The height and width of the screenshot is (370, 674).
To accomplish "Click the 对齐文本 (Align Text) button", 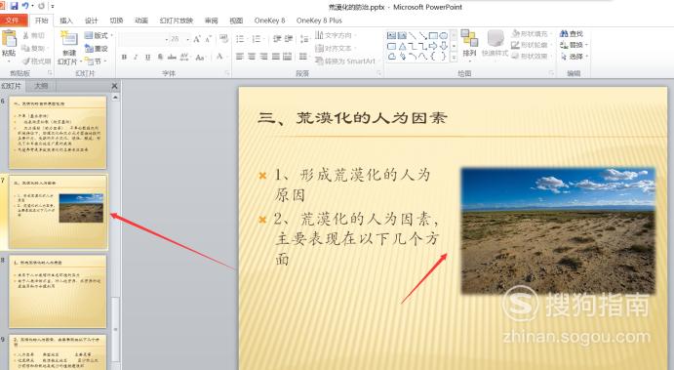I will (335, 48).
